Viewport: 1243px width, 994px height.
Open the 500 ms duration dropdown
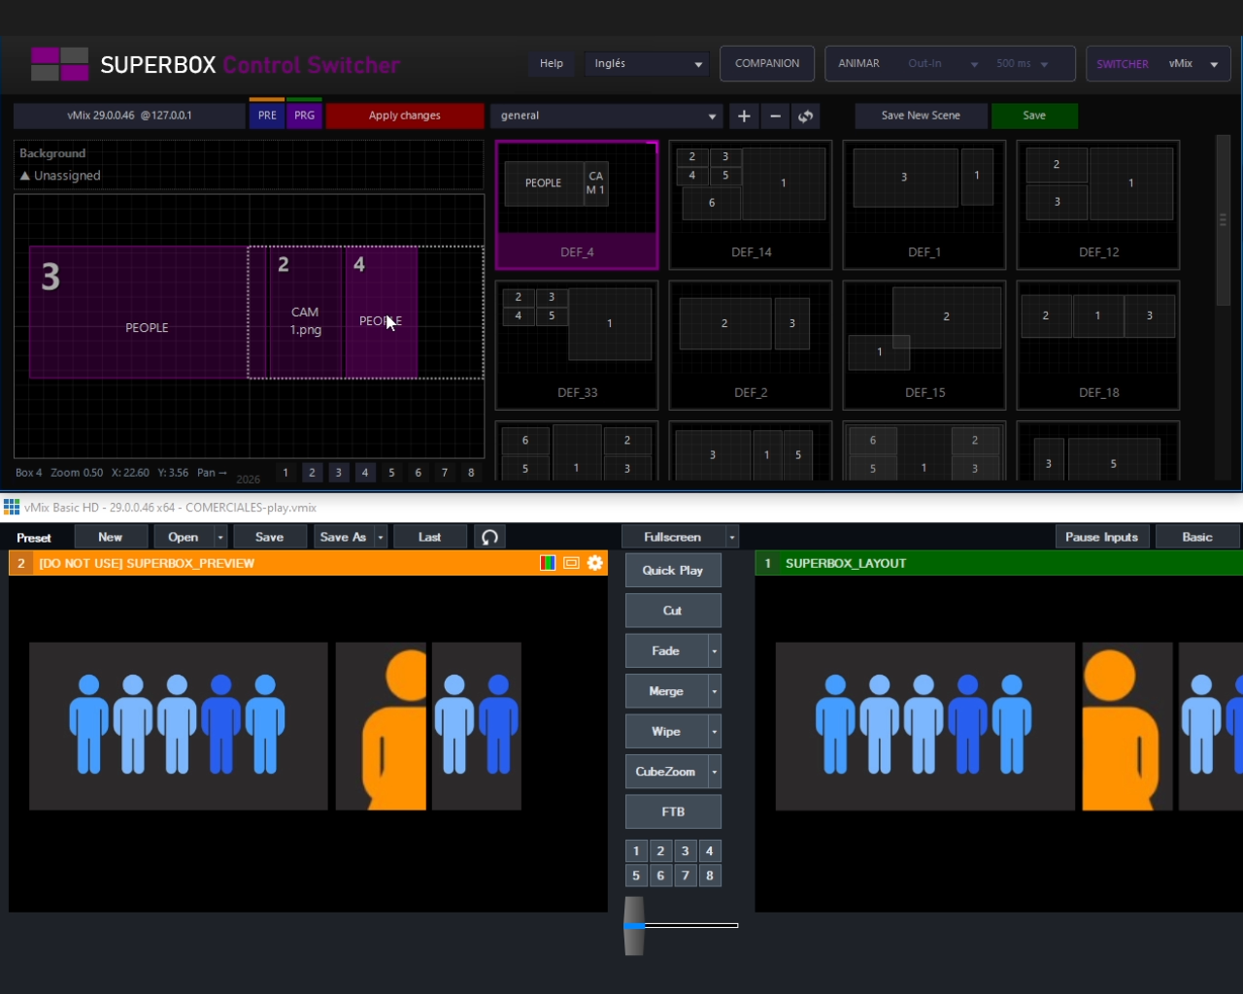click(x=1023, y=64)
